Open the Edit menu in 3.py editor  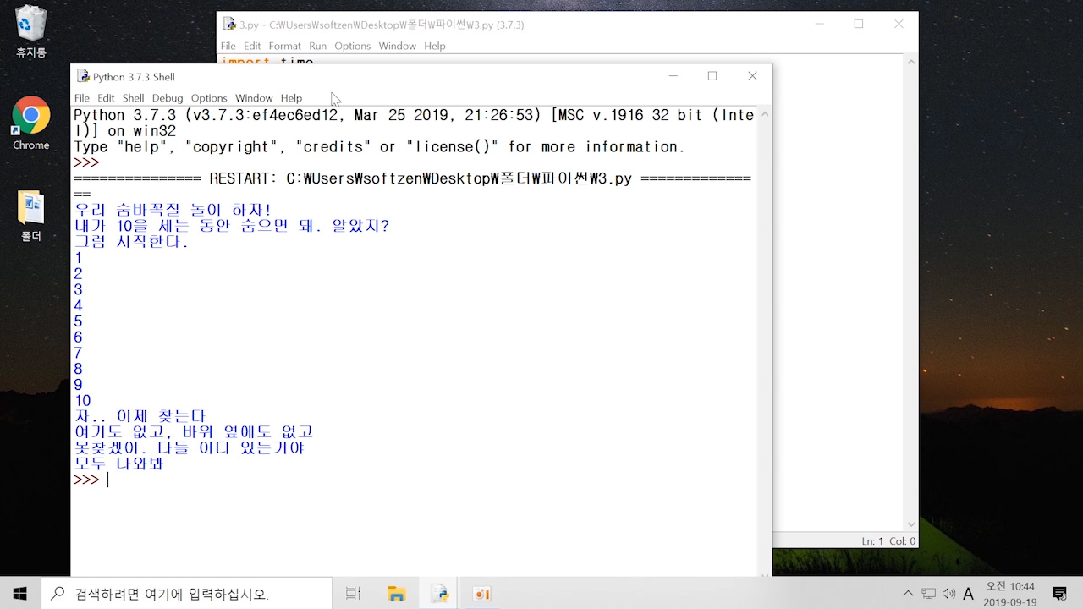pyautogui.click(x=252, y=46)
